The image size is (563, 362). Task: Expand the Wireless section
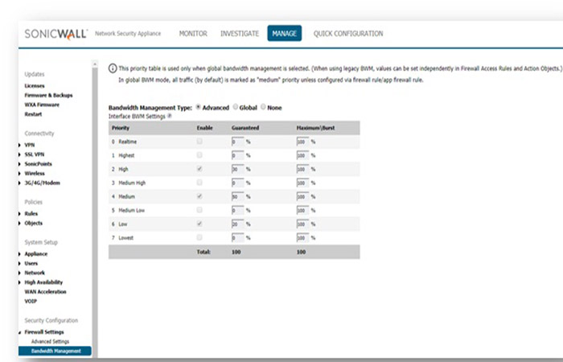tap(19, 174)
